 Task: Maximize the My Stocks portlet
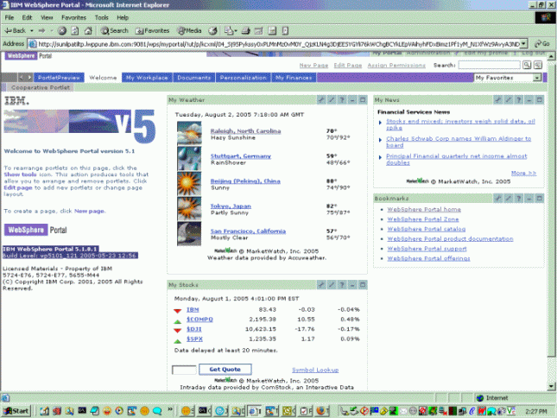click(363, 284)
